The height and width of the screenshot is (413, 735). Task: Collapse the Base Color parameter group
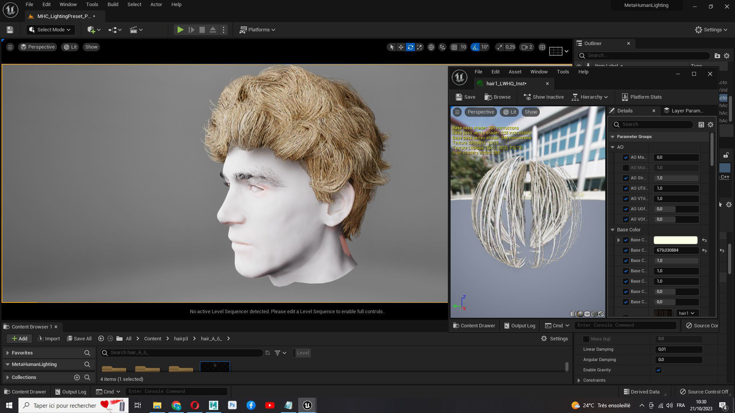pos(612,230)
